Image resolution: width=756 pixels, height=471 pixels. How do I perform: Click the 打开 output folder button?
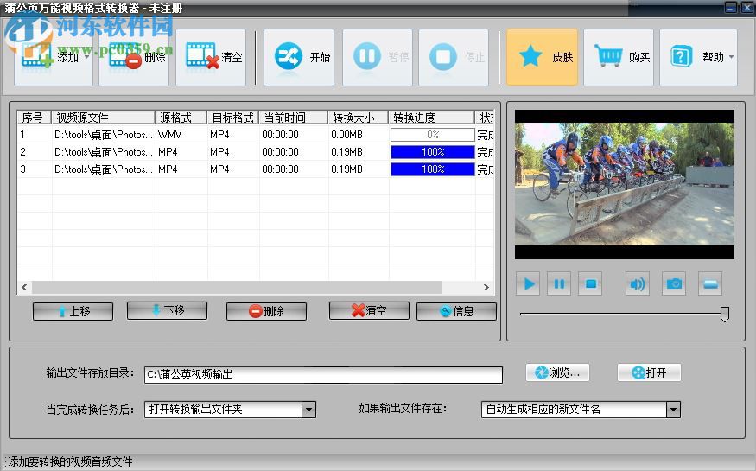click(649, 372)
